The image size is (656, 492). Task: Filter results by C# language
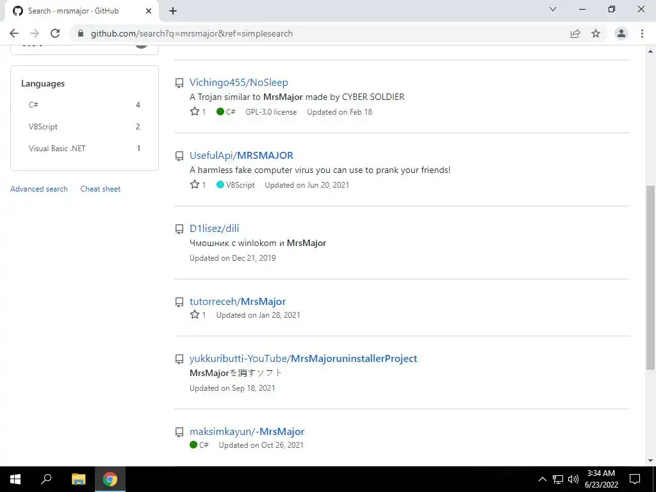click(x=84, y=104)
